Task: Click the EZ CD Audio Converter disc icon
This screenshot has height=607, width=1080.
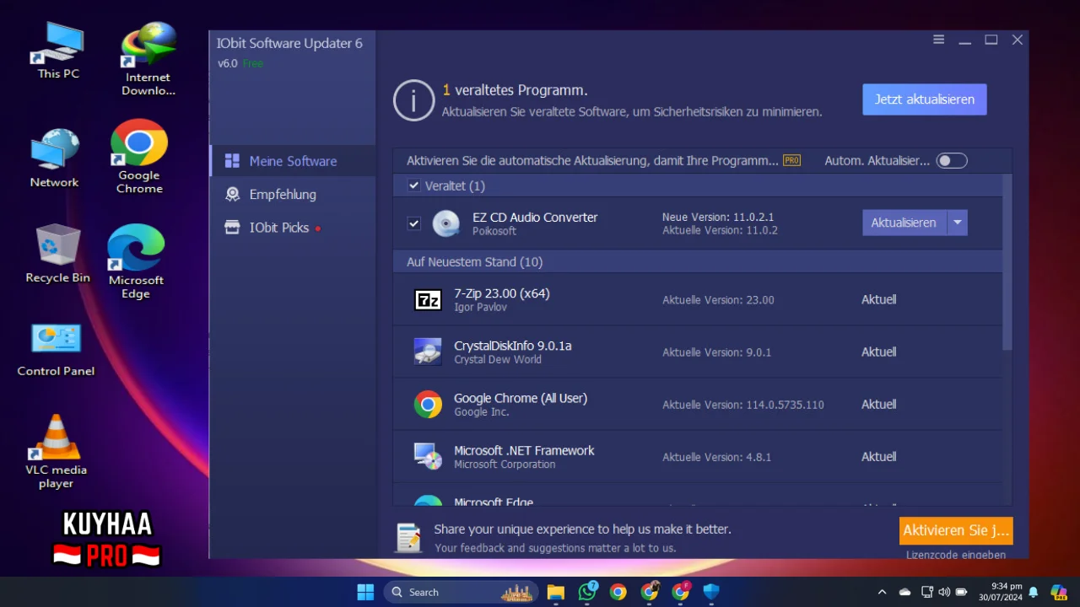Action: pyautogui.click(x=446, y=223)
